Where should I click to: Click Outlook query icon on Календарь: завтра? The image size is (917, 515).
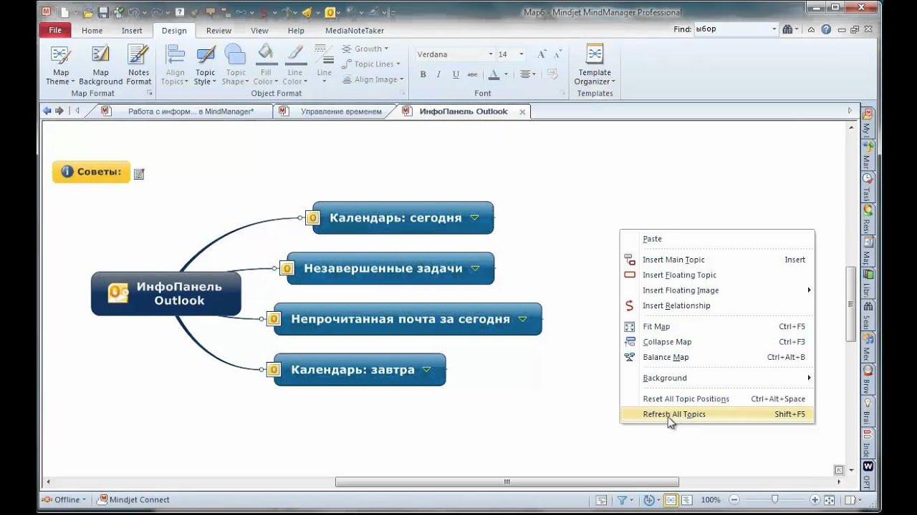(x=273, y=370)
